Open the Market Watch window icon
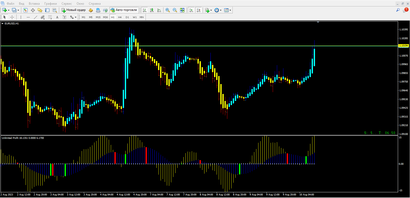Image resolution: width=410 pixels, height=198 pixels. pos(25,10)
